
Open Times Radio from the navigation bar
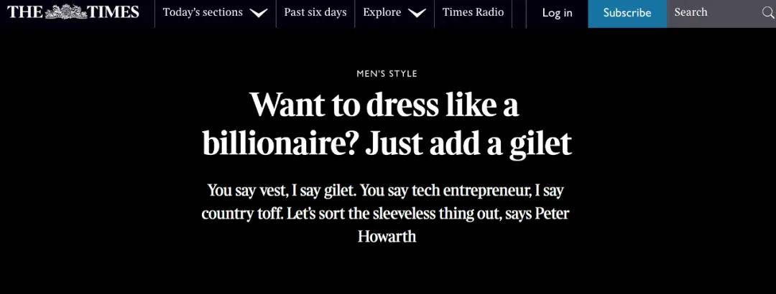[x=473, y=12]
